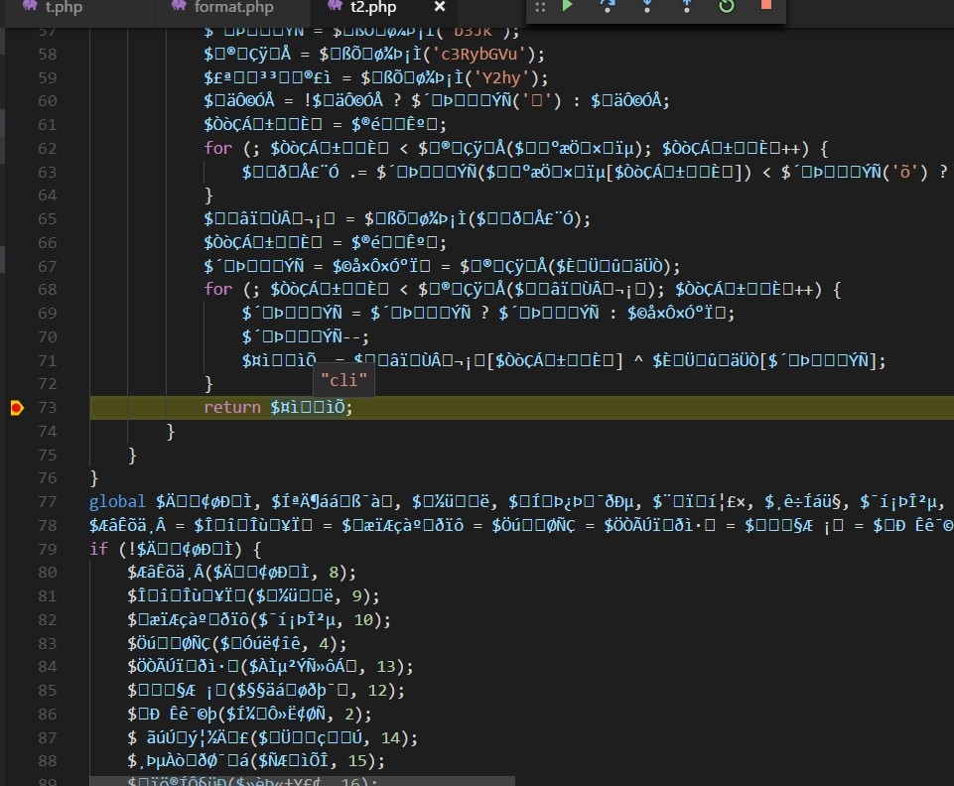Click the "cli" hover value tooltip
954x786 pixels.
(x=343, y=380)
